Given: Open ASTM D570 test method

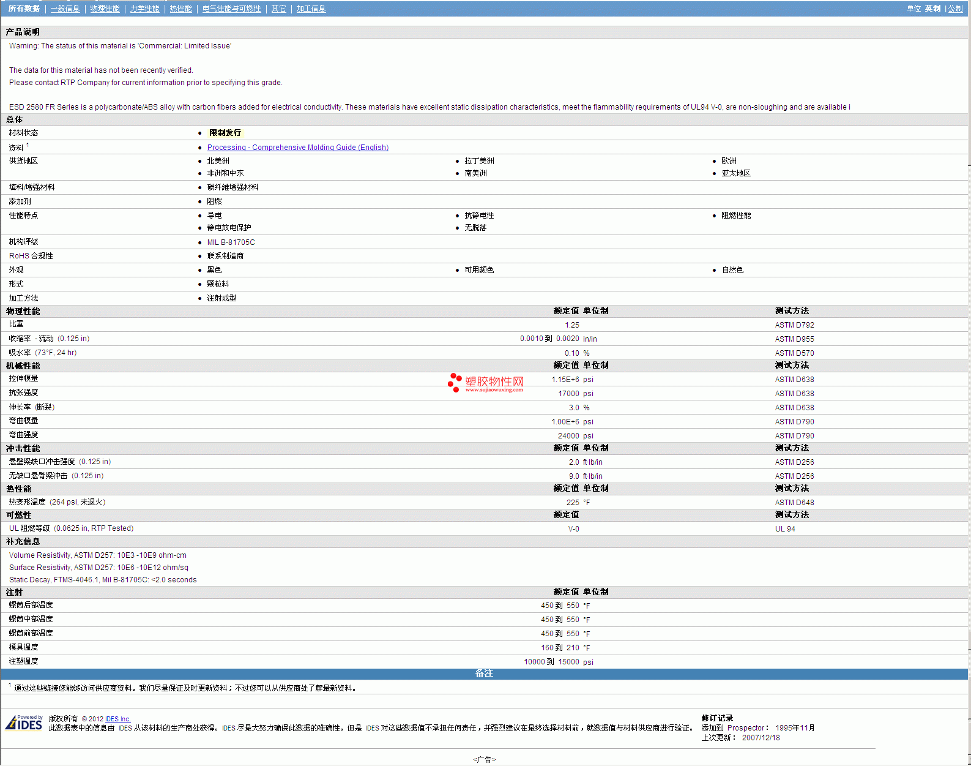Looking at the screenshot, I should point(794,353).
